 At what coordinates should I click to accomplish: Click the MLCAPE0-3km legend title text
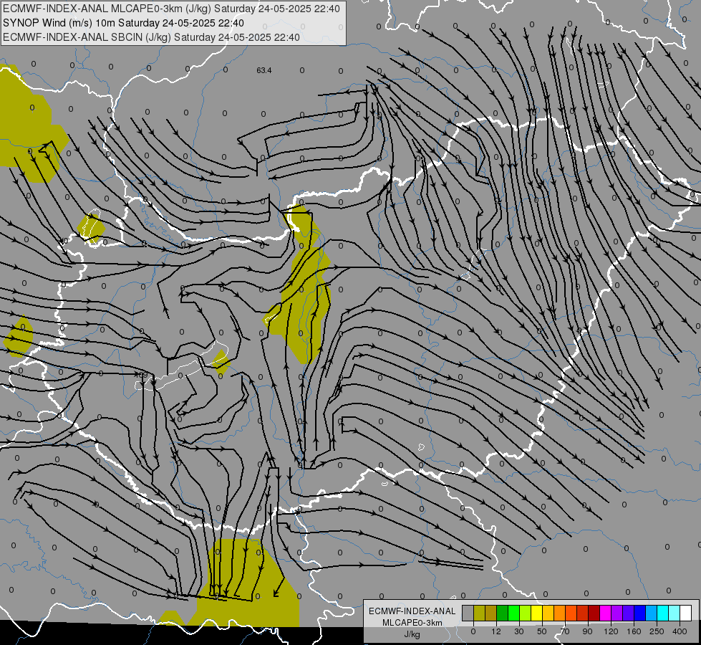[x=412, y=623]
